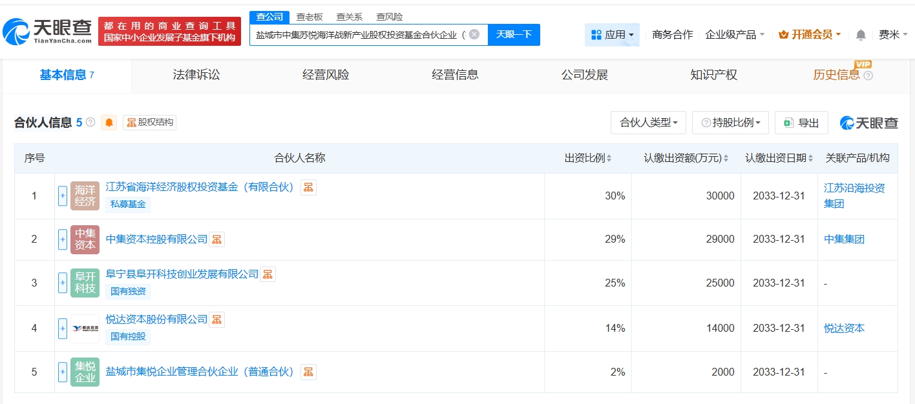This screenshot has height=404, width=915.
Task: Clear the company search field
Action: (x=474, y=34)
